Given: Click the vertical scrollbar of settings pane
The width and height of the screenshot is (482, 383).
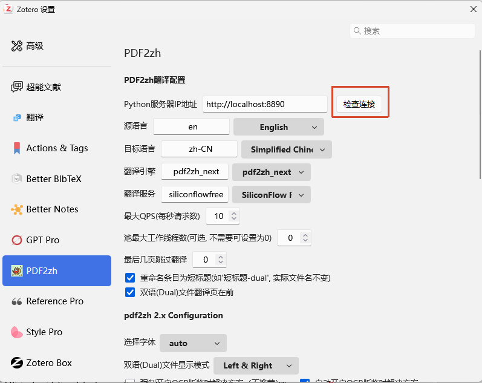Looking at the screenshot, I should [480, 114].
